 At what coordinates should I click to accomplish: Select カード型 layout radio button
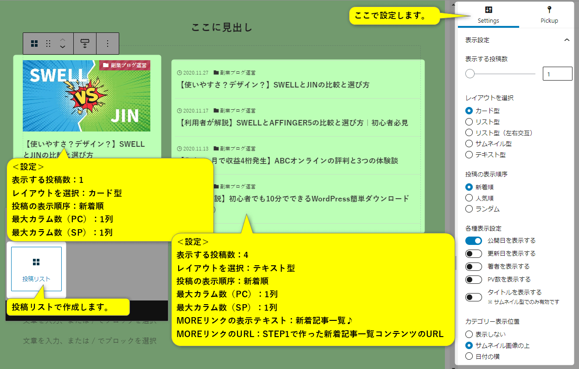click(x=469, y=111)
